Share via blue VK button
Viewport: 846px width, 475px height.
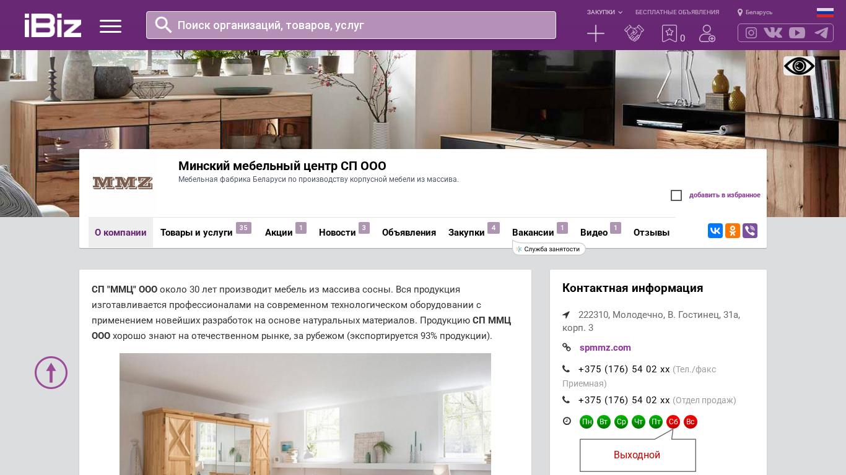point(715,231)
